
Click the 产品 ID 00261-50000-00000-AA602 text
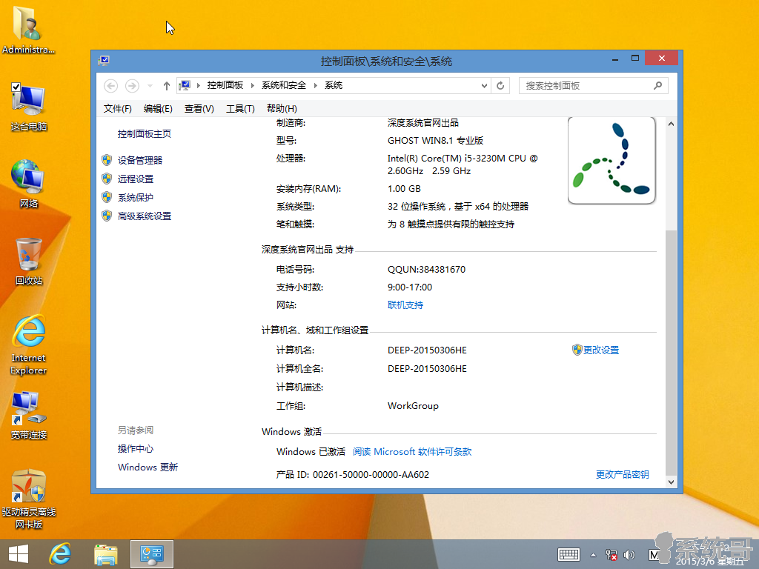click(352, 475)
